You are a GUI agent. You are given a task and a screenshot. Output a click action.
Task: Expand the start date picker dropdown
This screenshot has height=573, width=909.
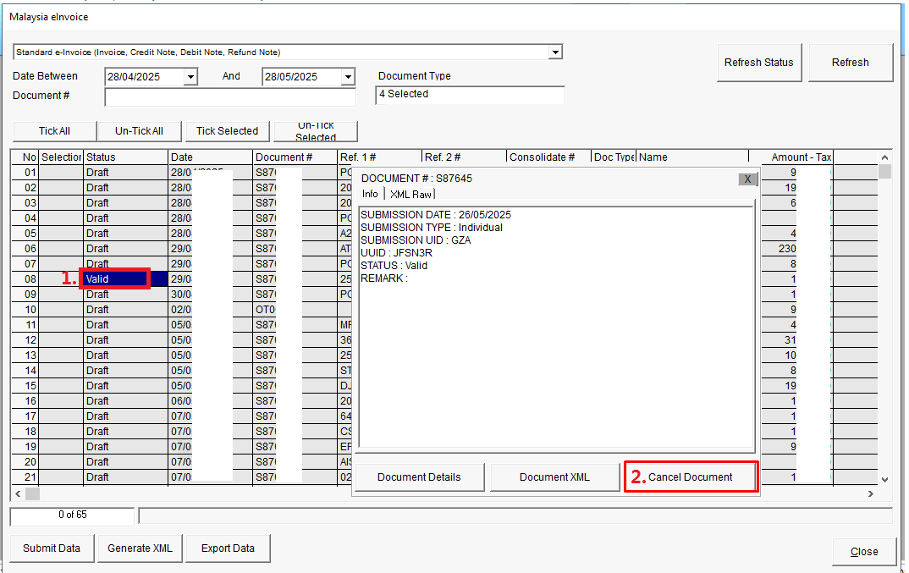(x=190, y=77)
